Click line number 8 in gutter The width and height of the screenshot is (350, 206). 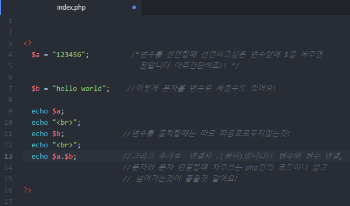(x=10, y=100)
